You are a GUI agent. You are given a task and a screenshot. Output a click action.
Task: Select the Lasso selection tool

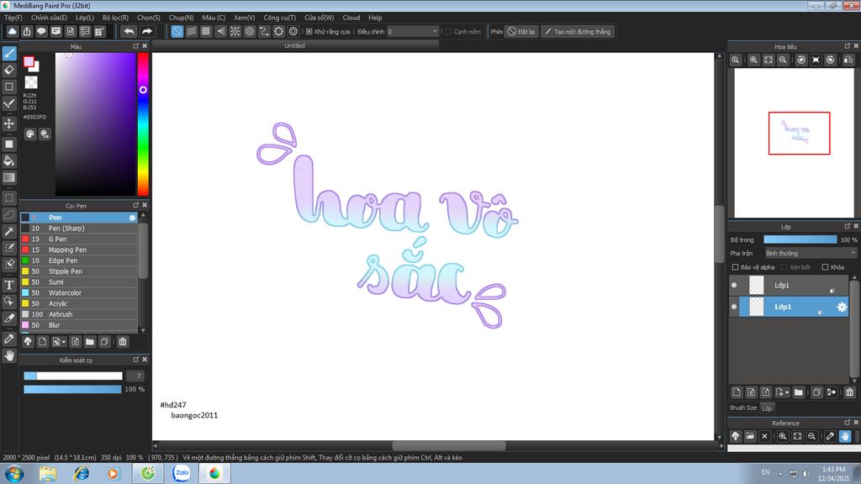(x=9, y=214)
